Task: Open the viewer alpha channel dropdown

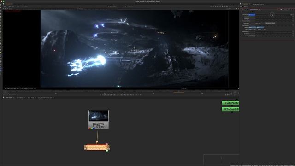Action: click(12, 6)
